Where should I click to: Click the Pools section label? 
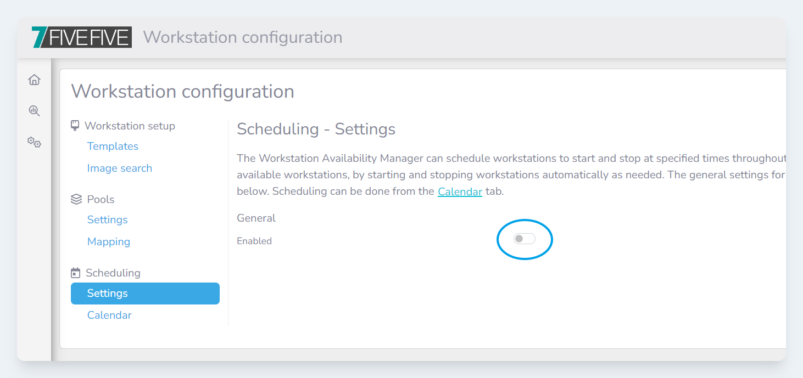tap(101, 199)
